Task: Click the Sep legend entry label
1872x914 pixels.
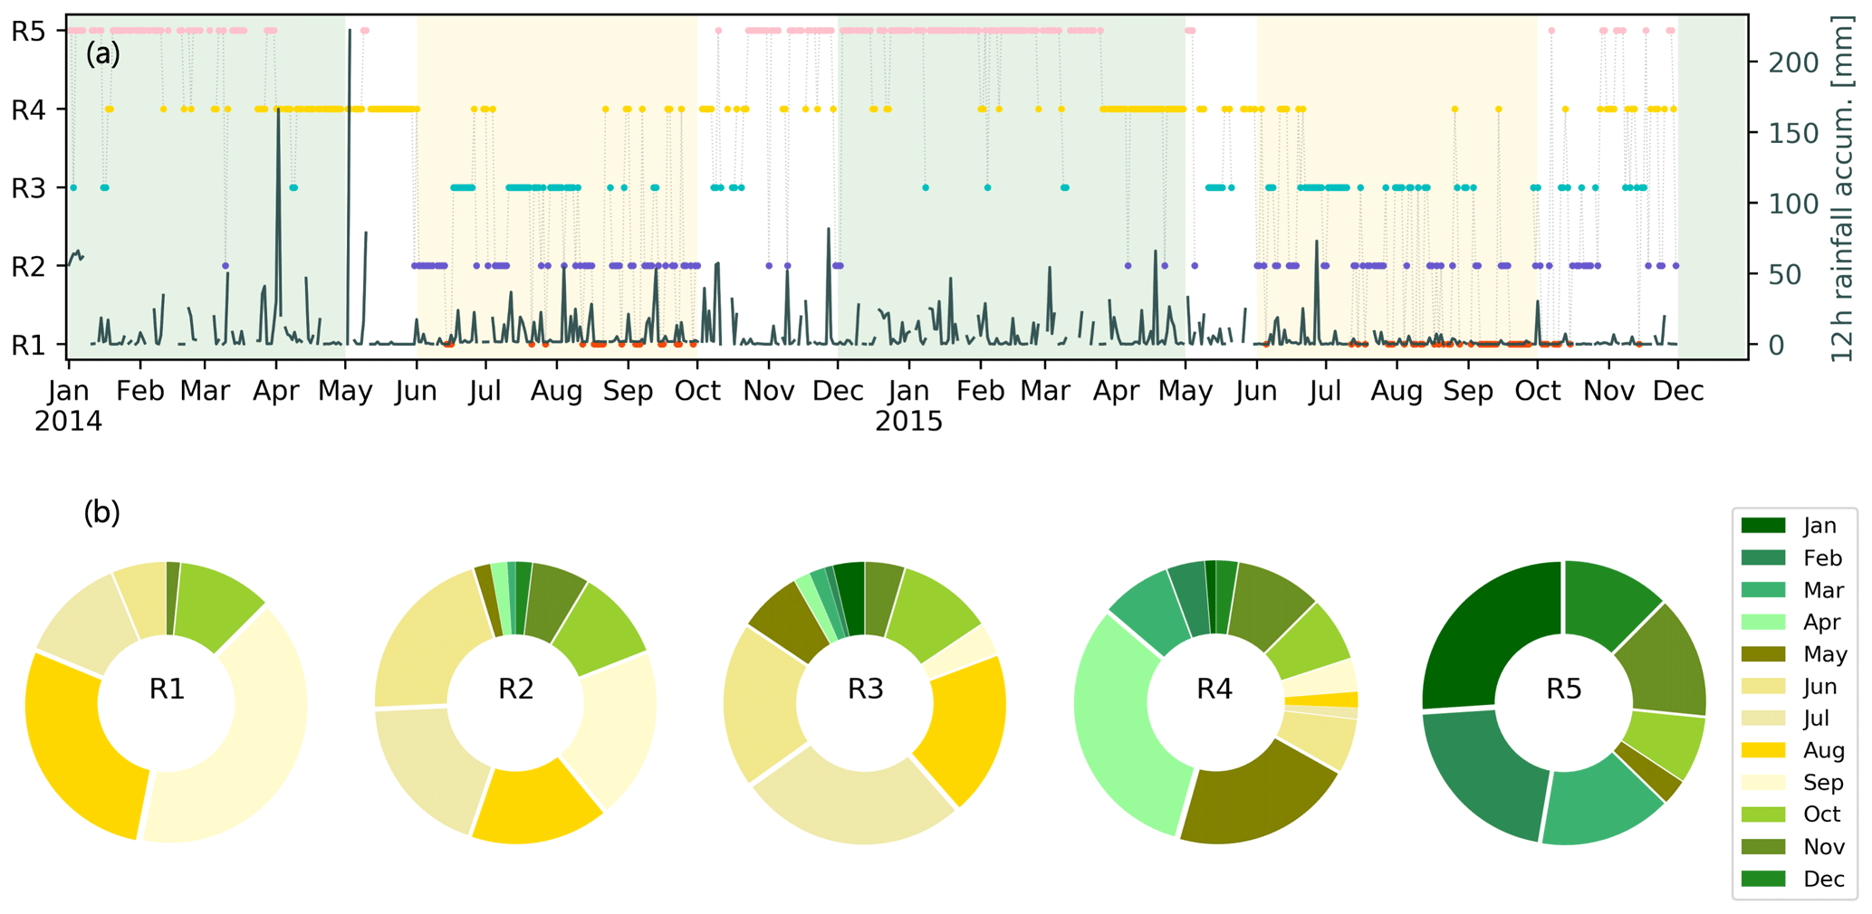Action: pos(1823,783)
